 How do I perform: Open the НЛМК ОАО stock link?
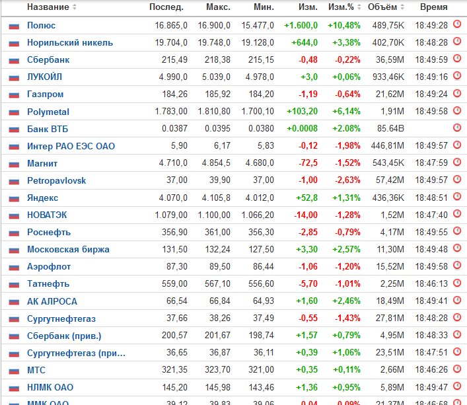(50, 388)
